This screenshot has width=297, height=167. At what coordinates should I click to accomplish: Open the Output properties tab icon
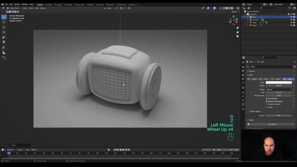click(243, 71)
